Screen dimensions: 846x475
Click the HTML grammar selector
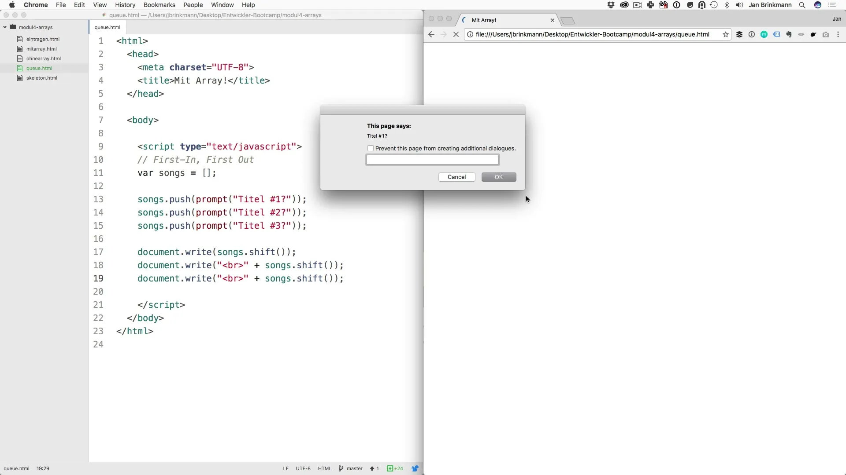pyautogui.click(x=325, y=468)
